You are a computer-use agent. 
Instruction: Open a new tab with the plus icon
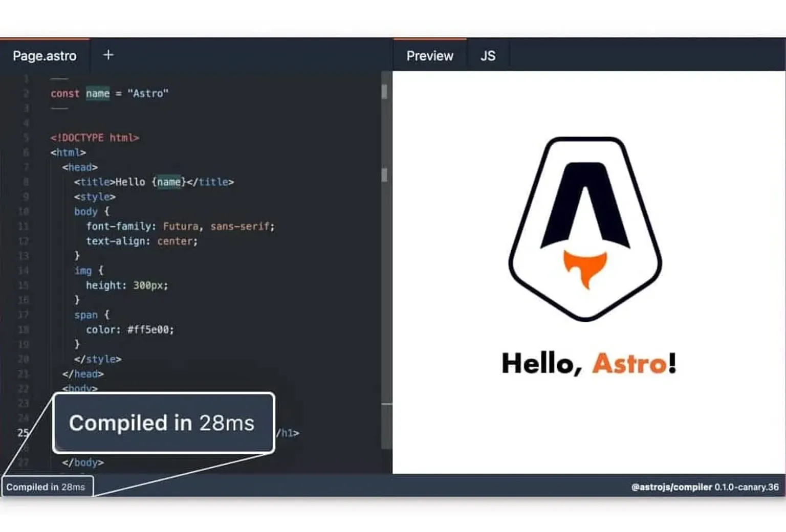coord(108,55)
